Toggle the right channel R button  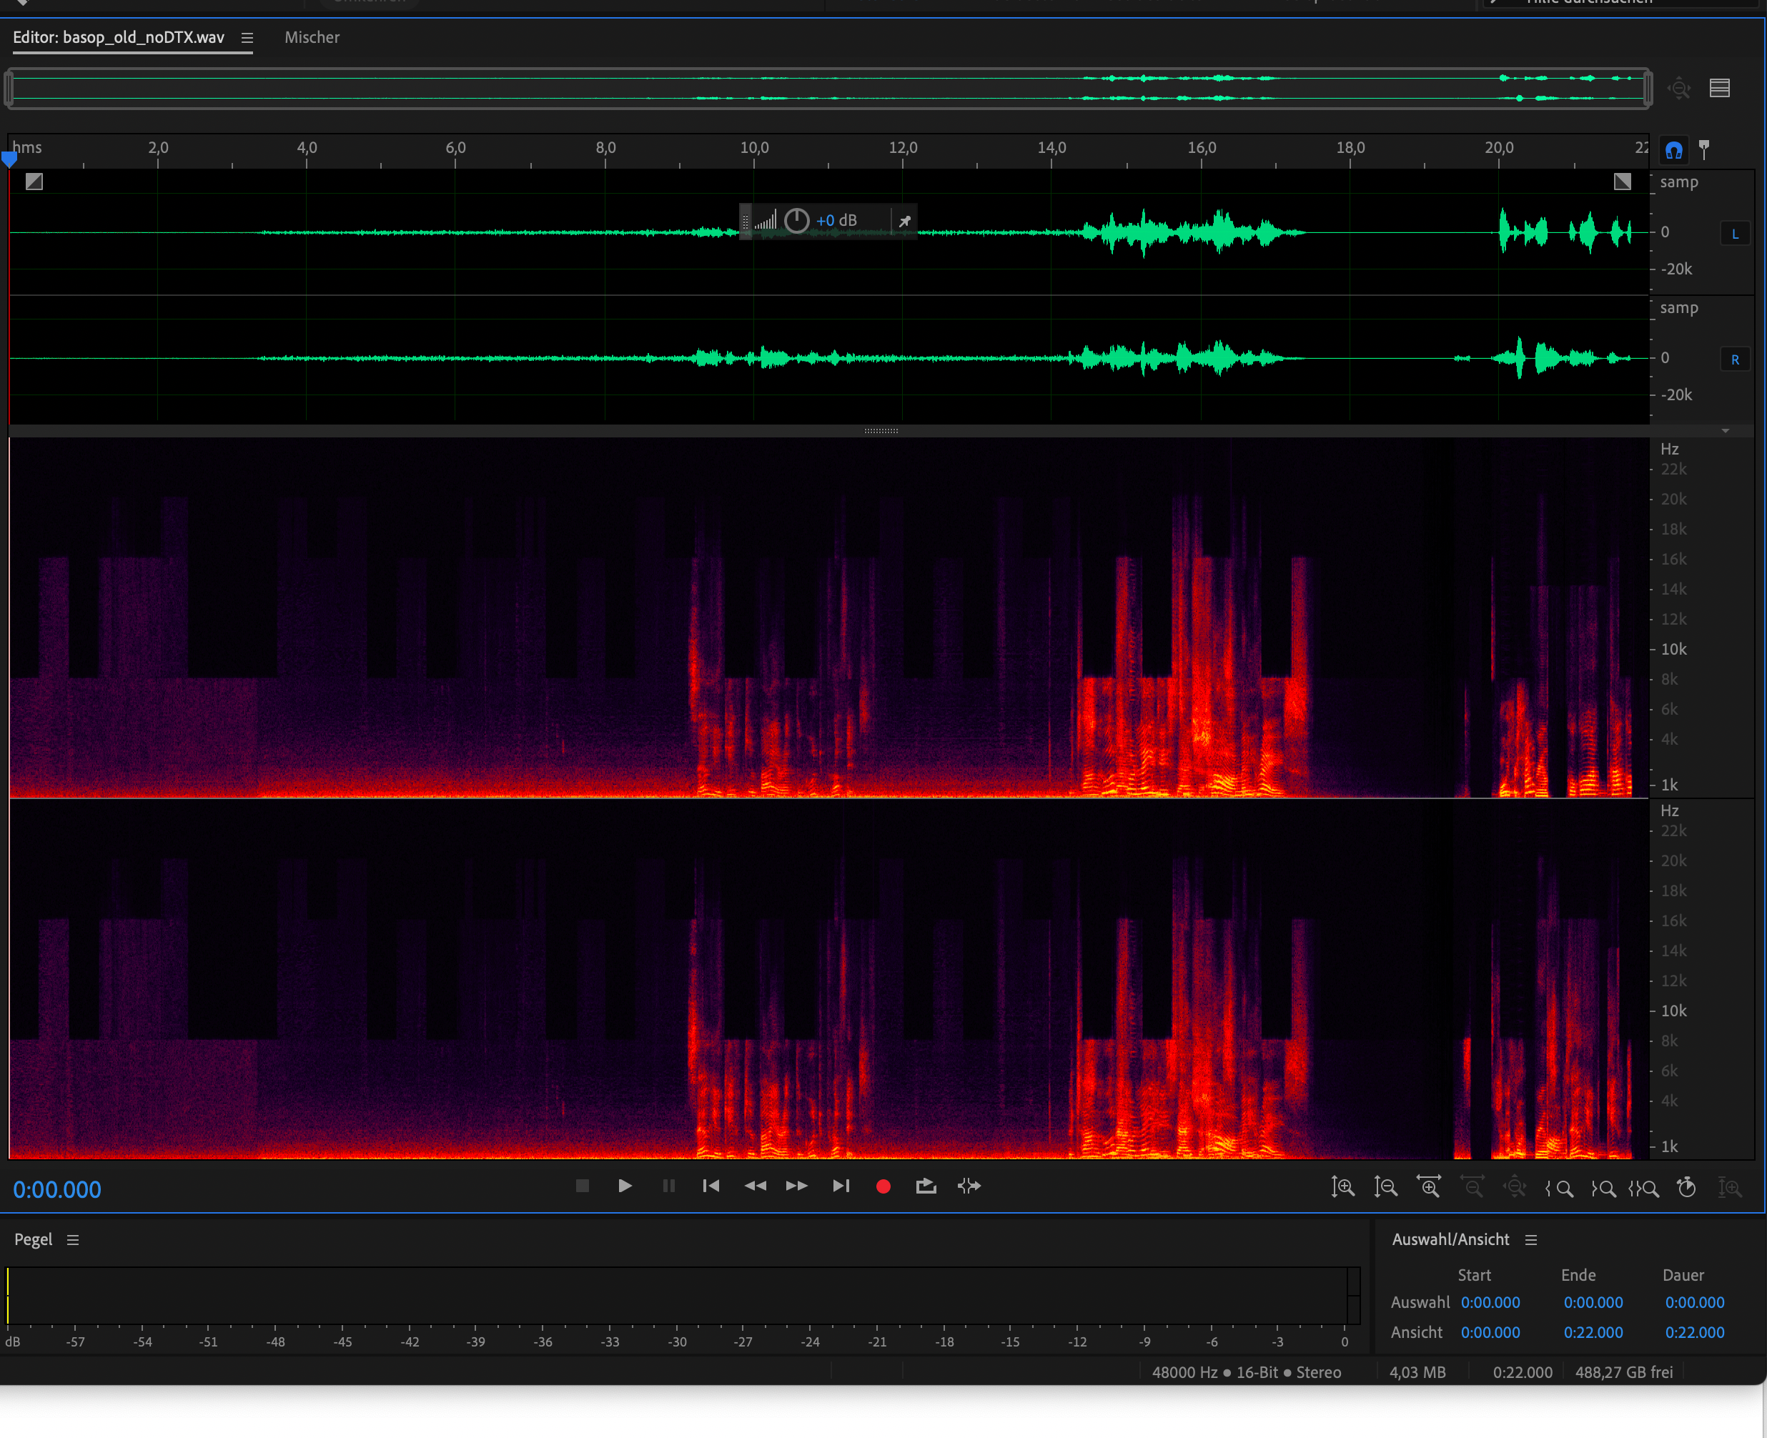point(1734,359)
